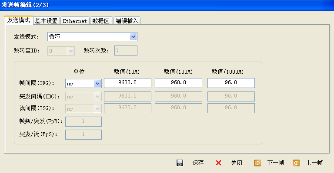Click the IBG 1000M value field
Viewport: 334px width, 173px height.
point(231,96)
